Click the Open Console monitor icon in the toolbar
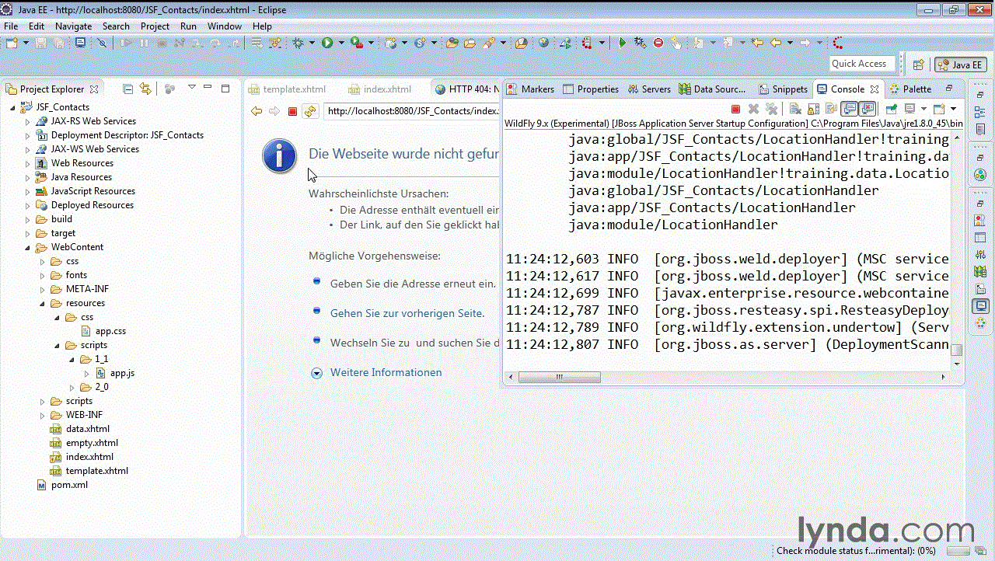This screenshot has height=561, width=995. point(80,43)
